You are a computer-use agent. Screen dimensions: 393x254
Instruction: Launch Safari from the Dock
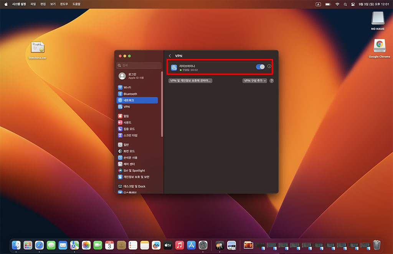click(40, 245)
